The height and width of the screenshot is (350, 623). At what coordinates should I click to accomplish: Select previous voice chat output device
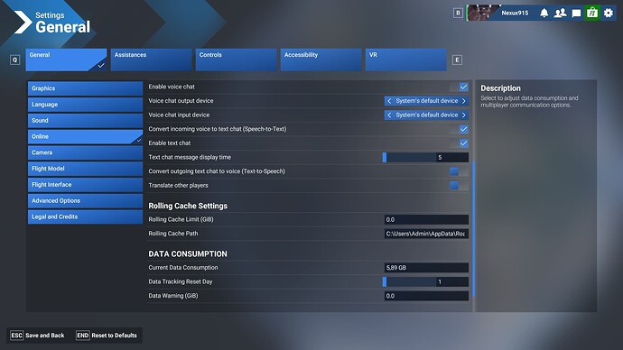pyautogui.click(x=389, y=101)
